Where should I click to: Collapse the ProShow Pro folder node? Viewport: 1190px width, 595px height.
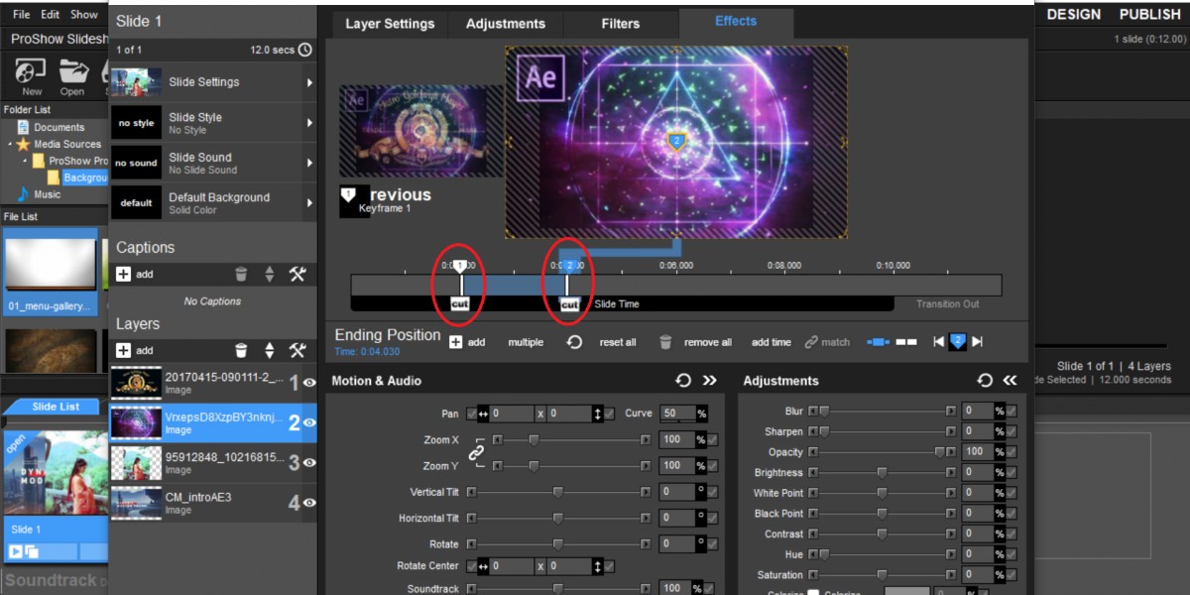[26, 161]
